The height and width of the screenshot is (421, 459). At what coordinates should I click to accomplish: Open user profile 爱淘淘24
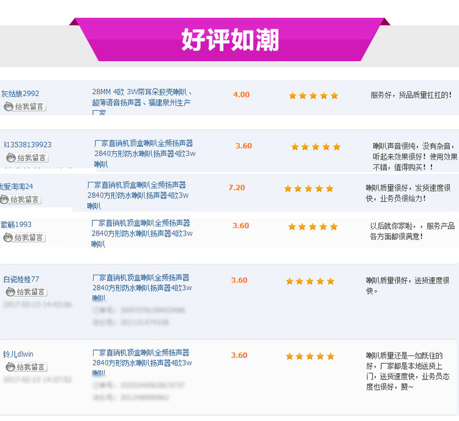17,187
